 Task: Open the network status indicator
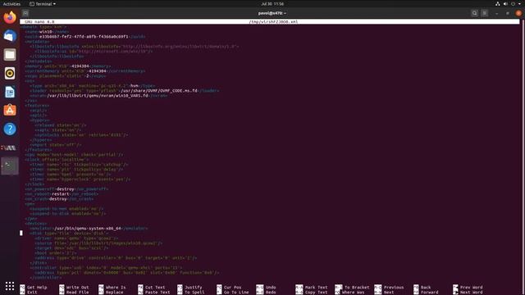498,3
